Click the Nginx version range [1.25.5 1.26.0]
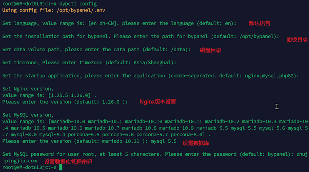309x172 pixels. (x=70, y=95)
